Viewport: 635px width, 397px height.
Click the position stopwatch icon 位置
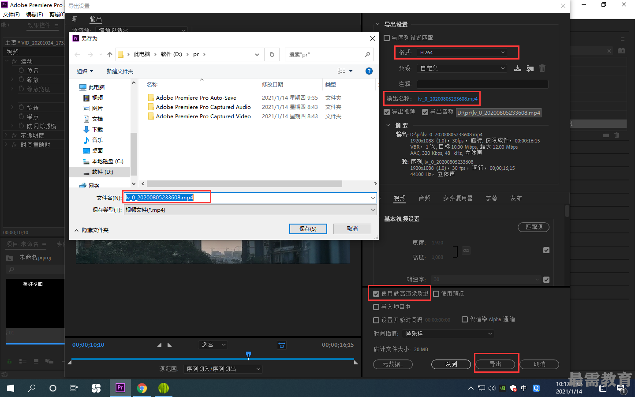(x=22, y=71)
